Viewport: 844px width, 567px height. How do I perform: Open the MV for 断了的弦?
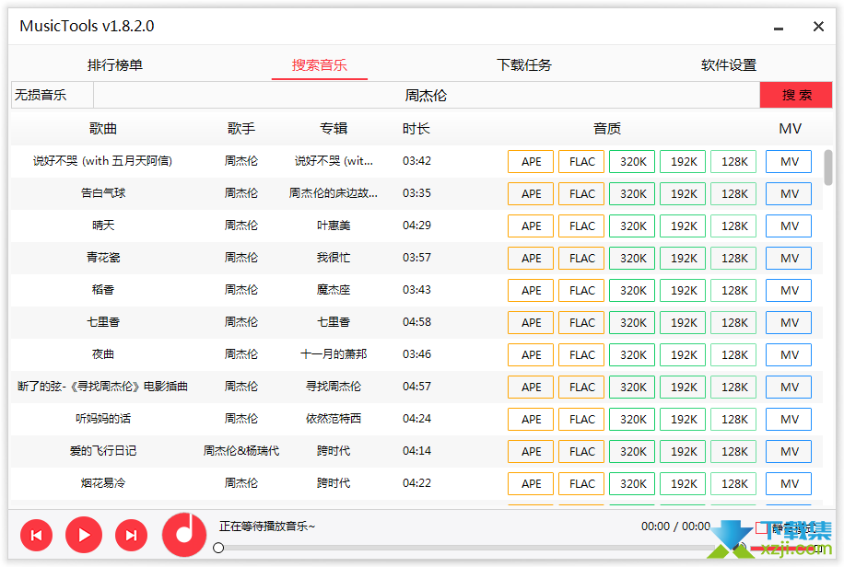coord(789,388)
